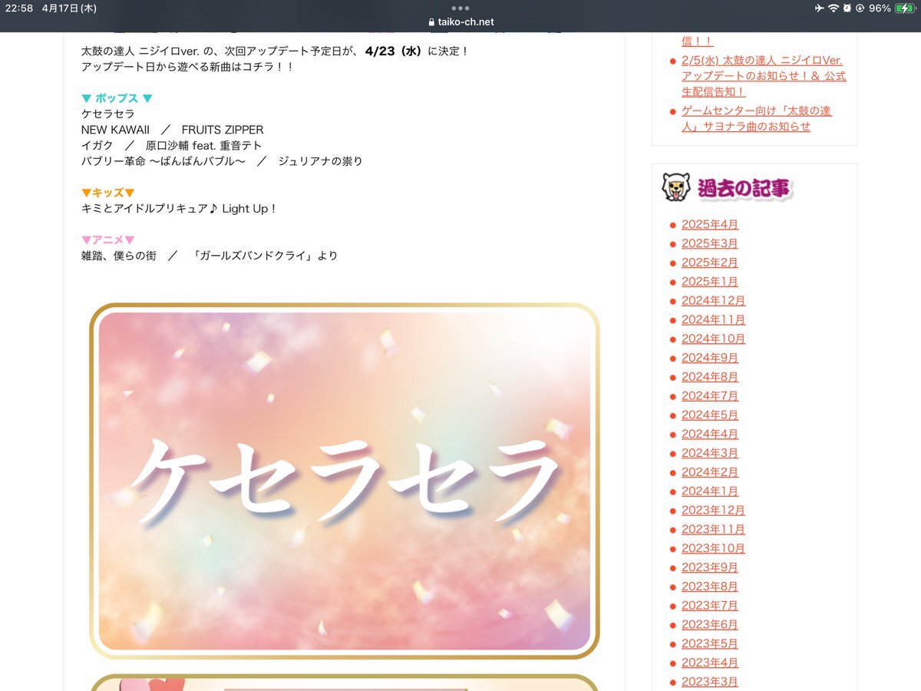Open the 2024年4月 archive link
The width and height of the screenshot is (921, 691).
(x=709, y=434)
